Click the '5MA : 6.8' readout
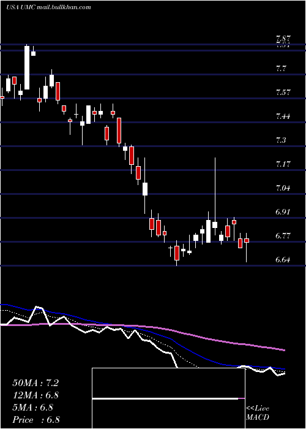 (33, 408)
